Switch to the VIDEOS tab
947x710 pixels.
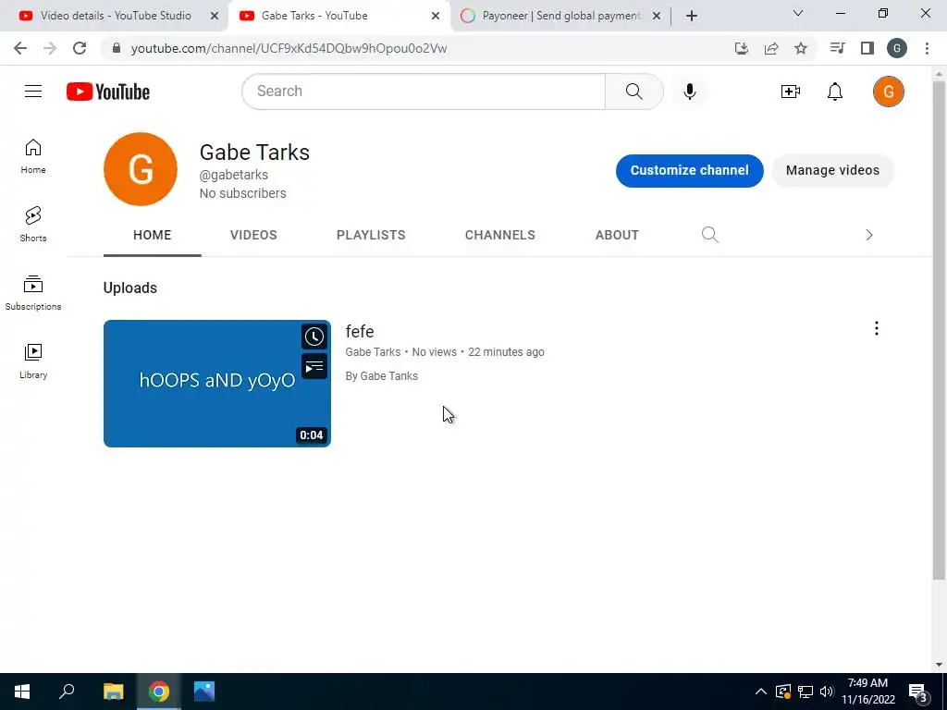click(253, 235)
